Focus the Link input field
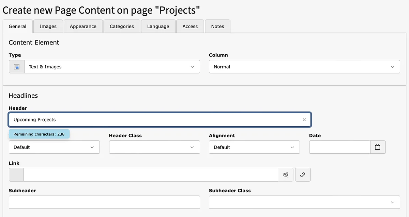 151,175
